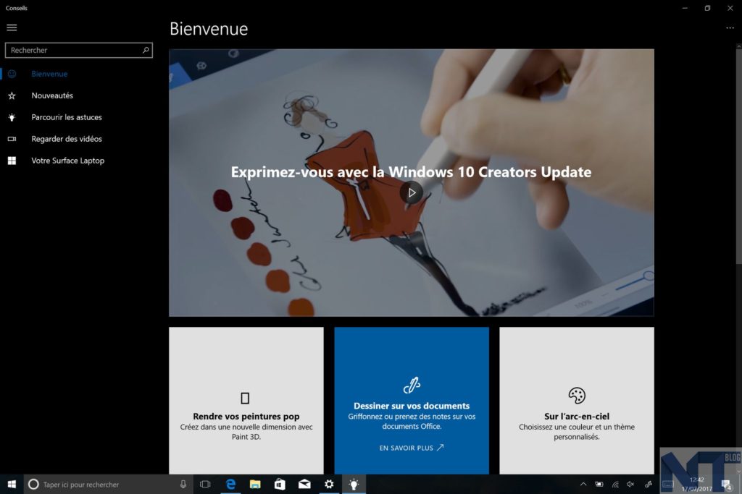Open the Action Center notifications
The image size is (742, 494).
tap(726, 484)
